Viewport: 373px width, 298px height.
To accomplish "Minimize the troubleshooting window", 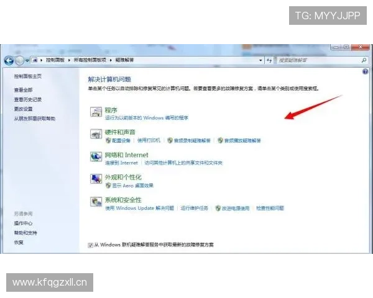I will (336, 47).
